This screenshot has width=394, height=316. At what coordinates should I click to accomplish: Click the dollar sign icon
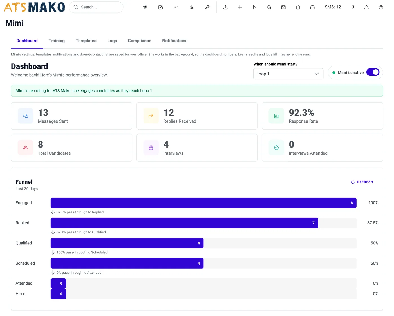point(192,7)
